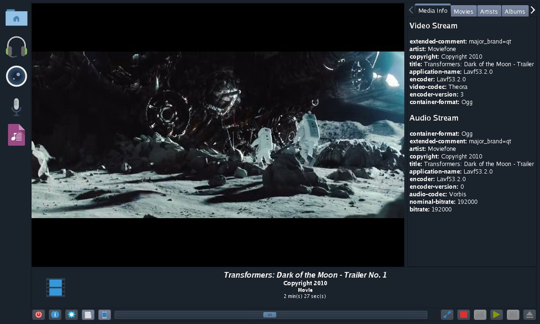This screenshot has height=324, width=540.
Task: Select the microphone recording icon
Action: [x=16, y=106]
